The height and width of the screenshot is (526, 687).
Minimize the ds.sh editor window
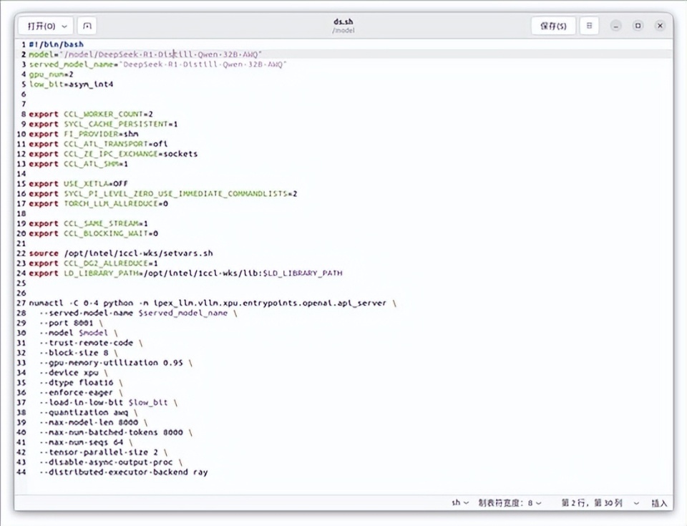615,26
